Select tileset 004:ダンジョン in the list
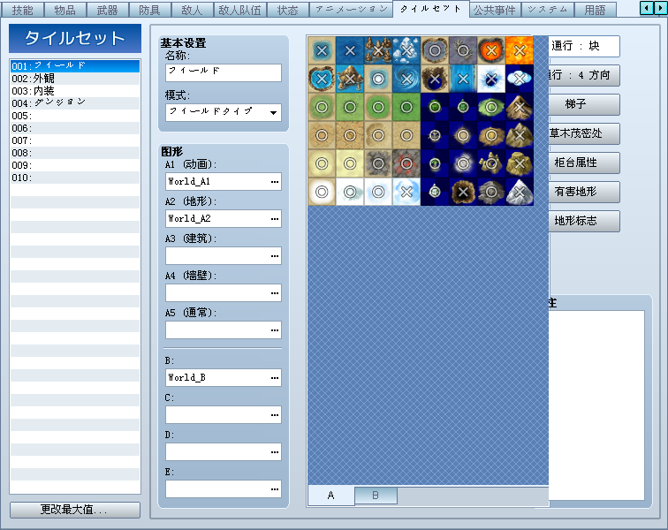 pos(75,103)
